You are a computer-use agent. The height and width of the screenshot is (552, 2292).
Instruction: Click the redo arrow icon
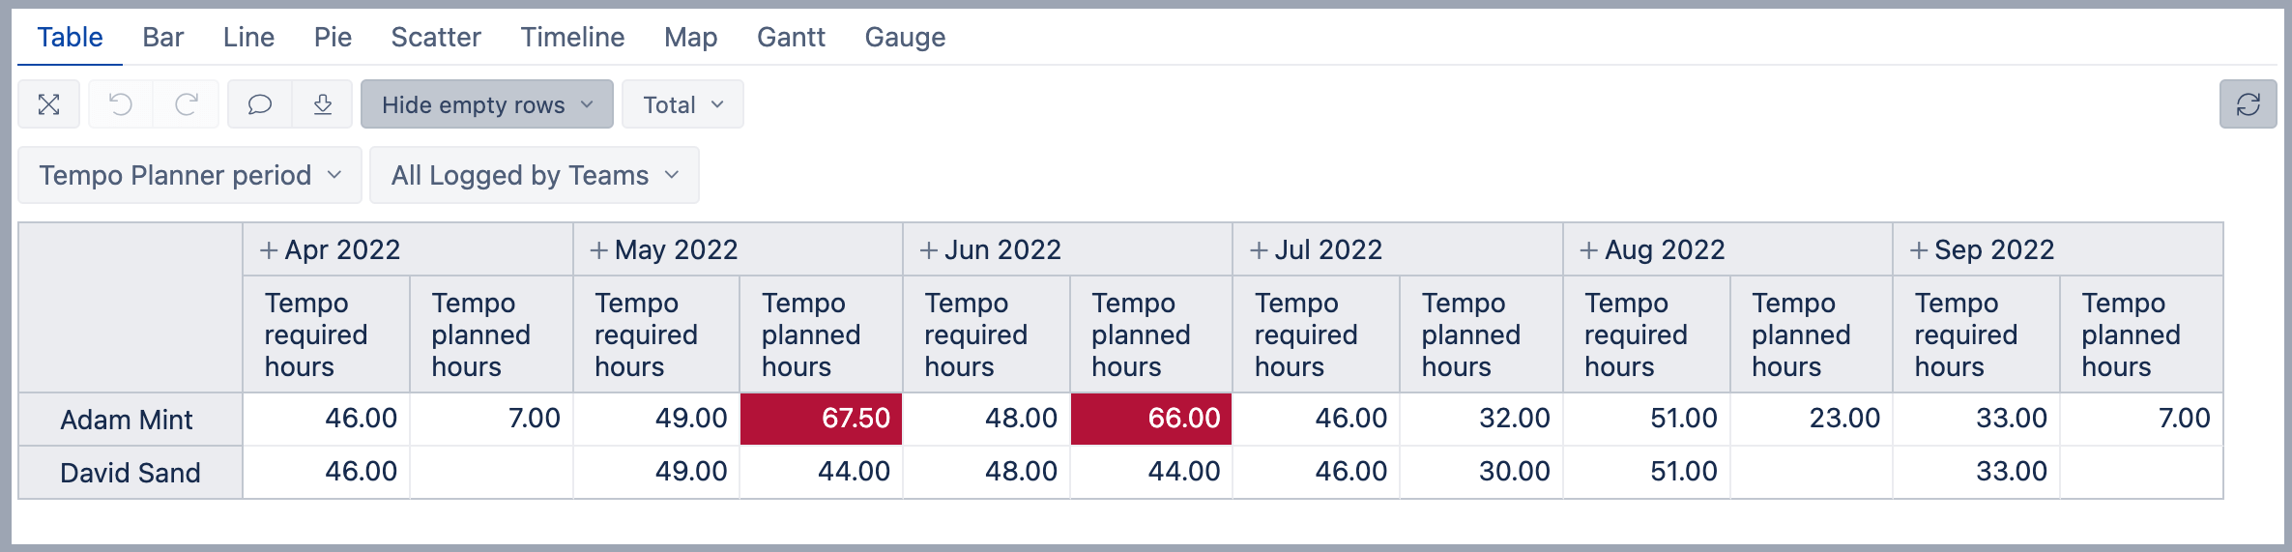[187, 104]
